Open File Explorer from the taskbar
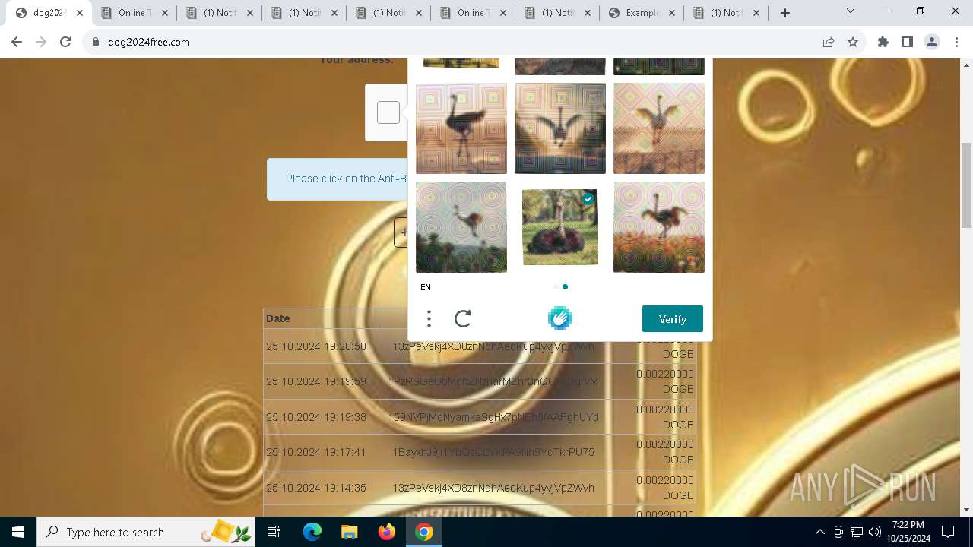The height and width of the screenshot is (547, 973). pos(349,532)
